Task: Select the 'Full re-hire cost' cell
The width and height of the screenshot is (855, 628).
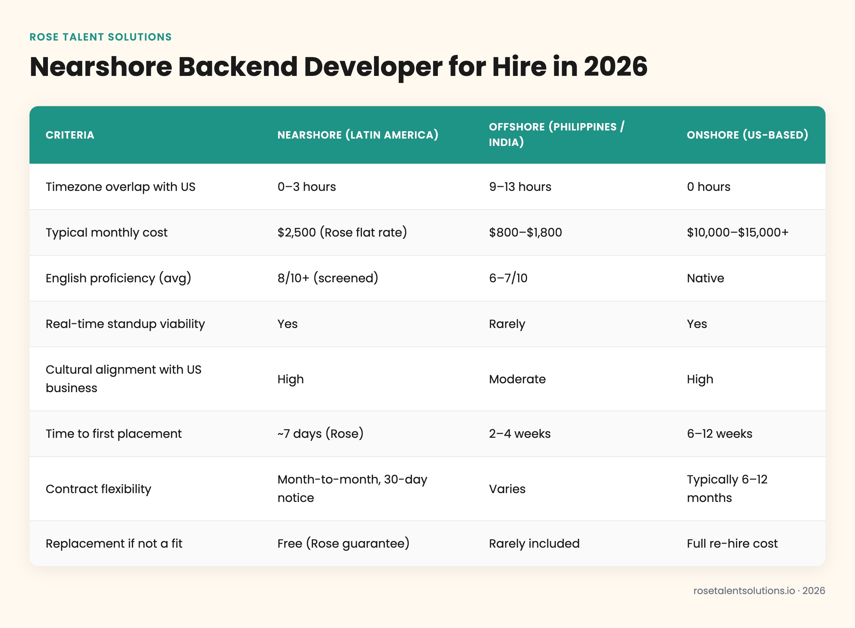Action: [x=732, y=544]
